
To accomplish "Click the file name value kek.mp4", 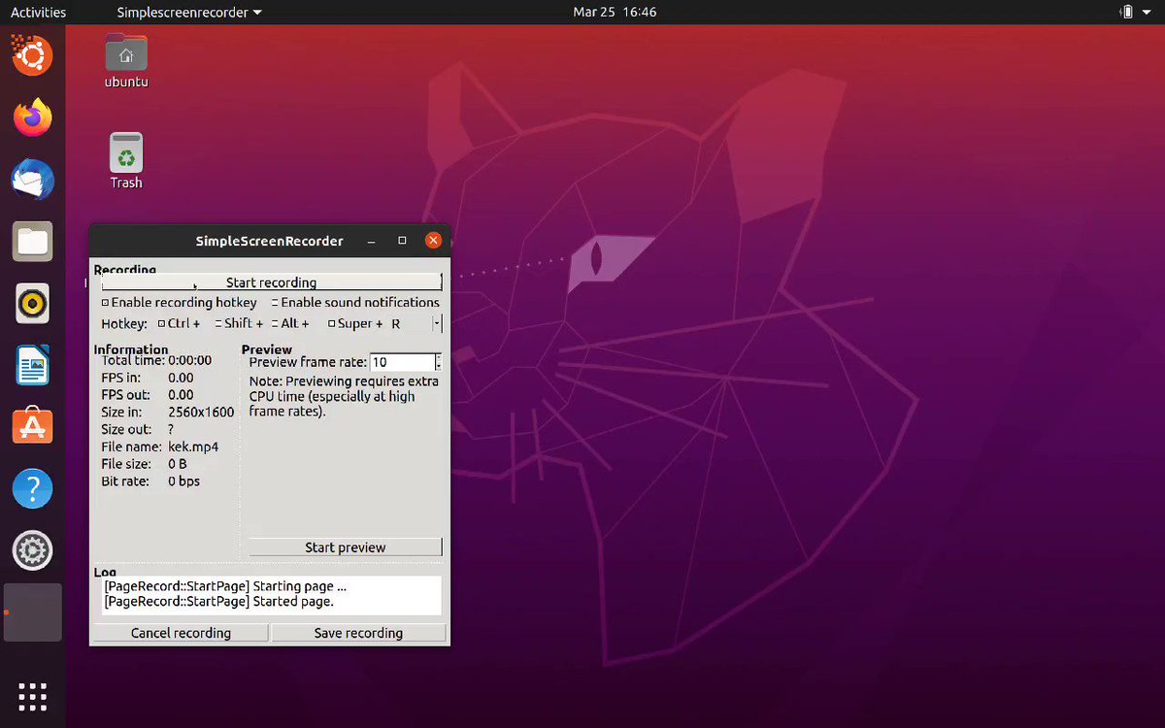I will [x=193, y=447].
